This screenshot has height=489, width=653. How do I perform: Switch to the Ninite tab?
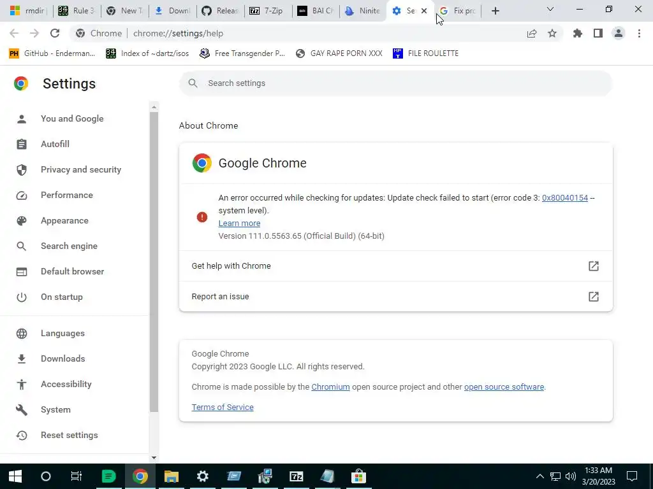pyautogui.click(x=363, y=11)
